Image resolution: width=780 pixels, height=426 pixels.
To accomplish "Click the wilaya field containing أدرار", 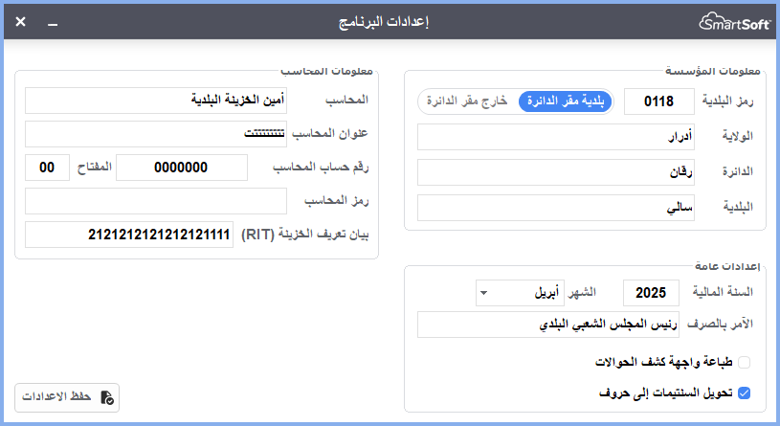I will pos(555,137).
